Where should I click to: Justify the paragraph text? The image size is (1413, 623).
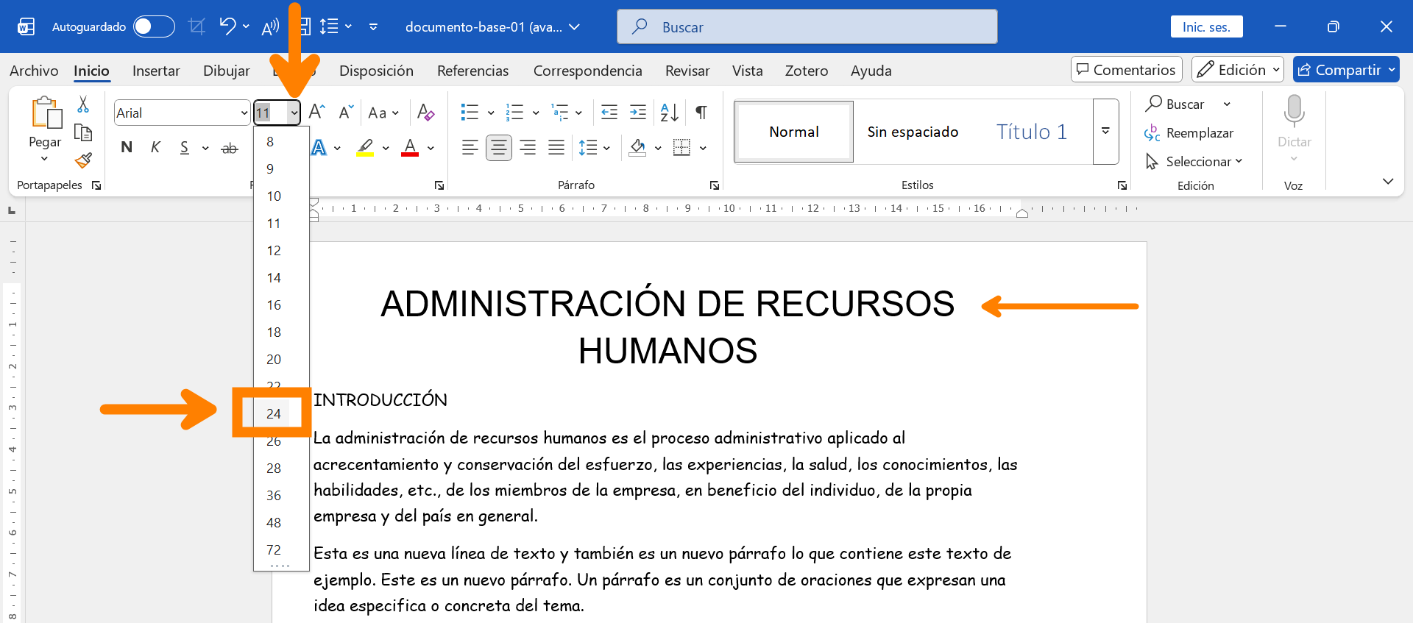[556, 148]
